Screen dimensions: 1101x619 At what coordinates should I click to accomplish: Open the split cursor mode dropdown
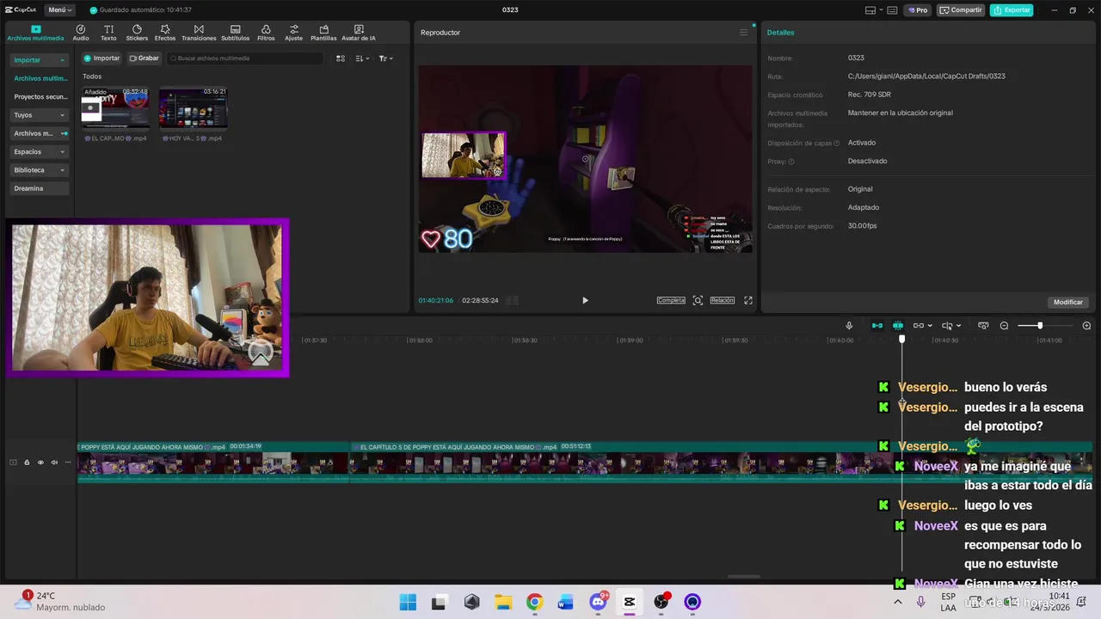tap(958, 326)
